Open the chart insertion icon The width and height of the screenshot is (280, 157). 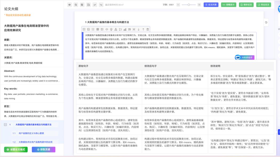click(125, 29)
